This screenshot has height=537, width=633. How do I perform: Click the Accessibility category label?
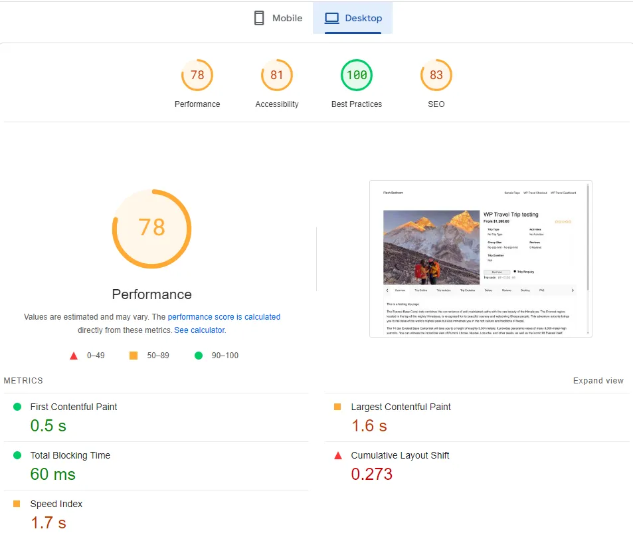pos(276,104)
